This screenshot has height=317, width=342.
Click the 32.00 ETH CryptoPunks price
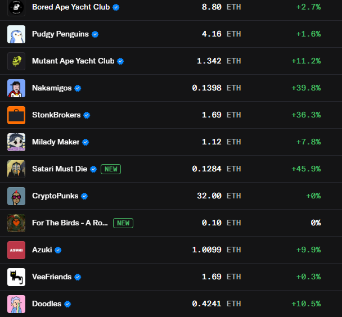click(x=219, y=196)
